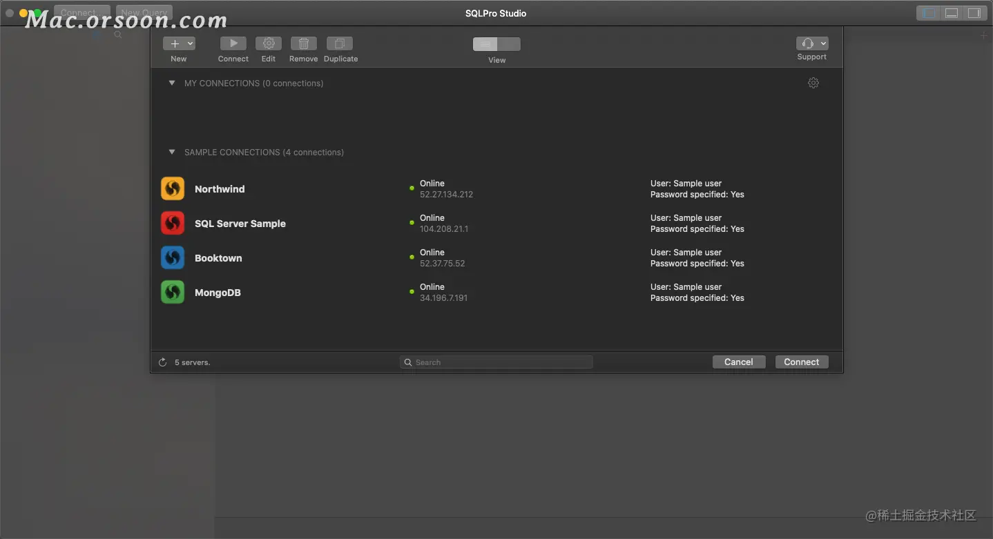The image size is (993, 539).
Task: Click the Cancel button
Action: point(739,362)
